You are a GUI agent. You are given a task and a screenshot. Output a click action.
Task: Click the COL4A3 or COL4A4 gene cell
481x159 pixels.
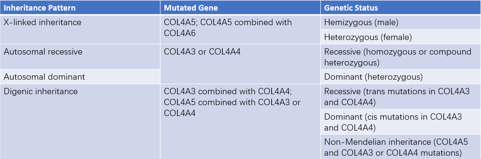click(240, 64)
